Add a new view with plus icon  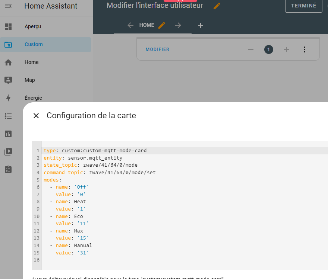[201, 25]
